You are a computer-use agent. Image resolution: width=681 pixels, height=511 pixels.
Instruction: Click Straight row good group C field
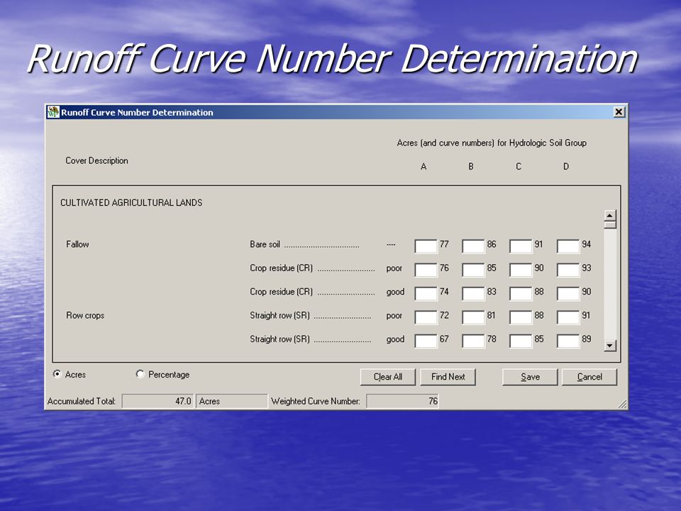tap(521, 341)
